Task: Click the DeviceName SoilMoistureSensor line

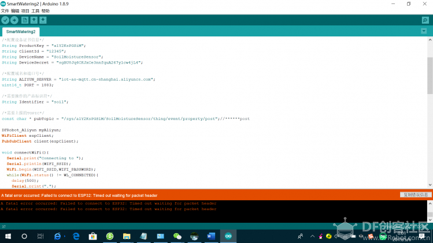Action: [x=53, y=57]
